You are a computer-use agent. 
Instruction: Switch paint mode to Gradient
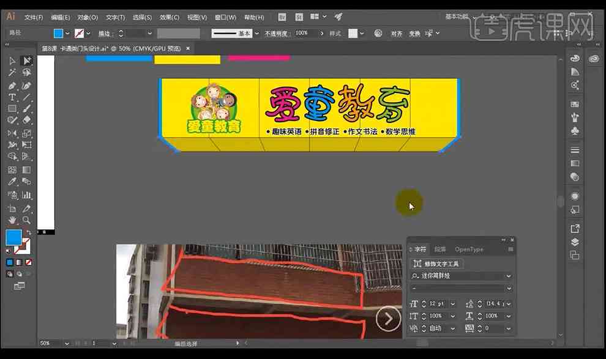tap(20, 262)
